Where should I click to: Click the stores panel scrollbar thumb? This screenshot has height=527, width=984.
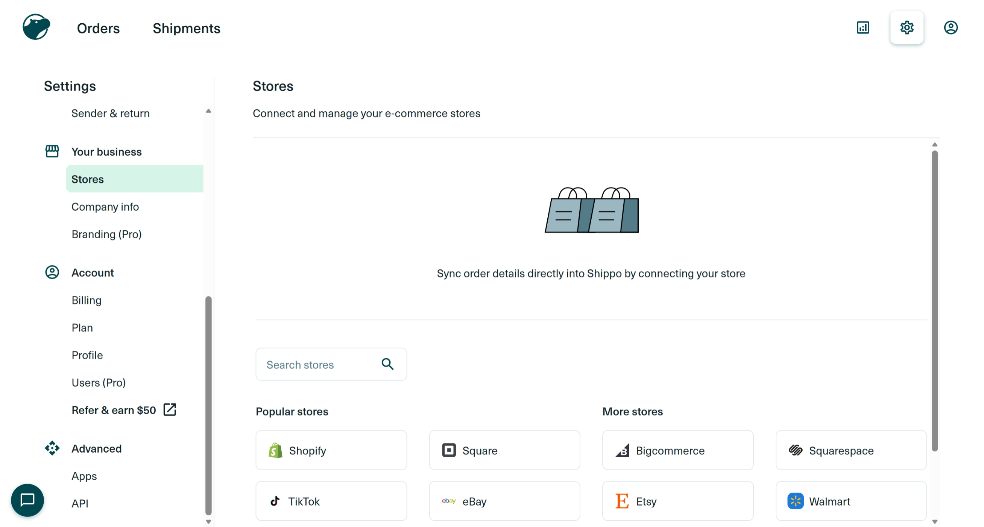[935, 301]
